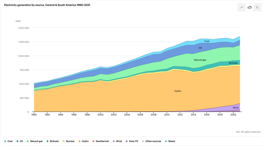Viewport: 265px width, 146px height.
Task: Toggle Oil series in the legend
Action: tap(20, 141)
